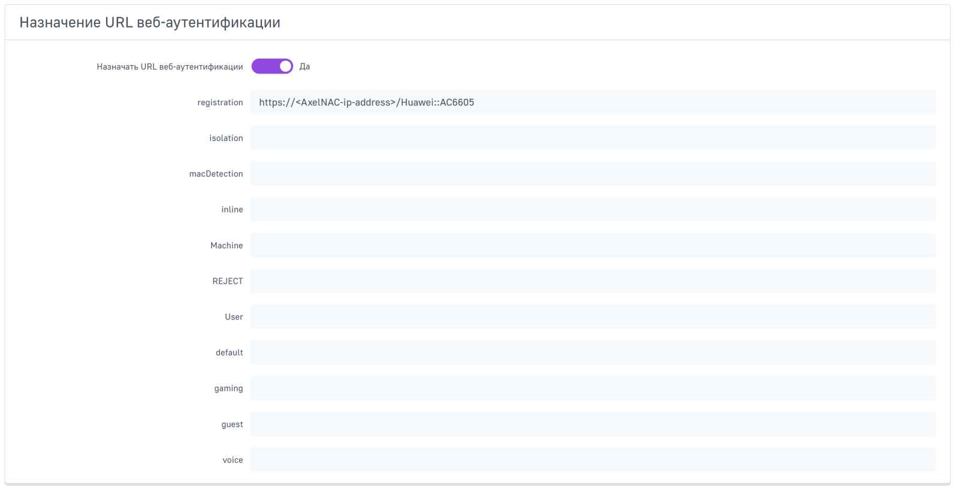Focus the Machine role URL field
The height and width of the screenshot is (493, 959).
592,245
